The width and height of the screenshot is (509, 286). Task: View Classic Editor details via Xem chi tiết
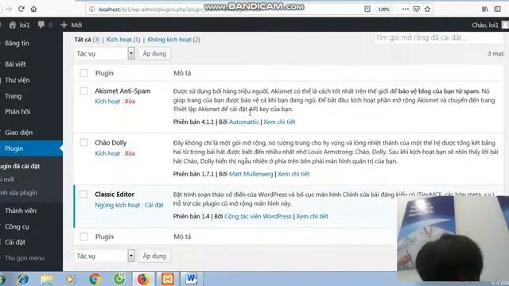coord(312,216)
